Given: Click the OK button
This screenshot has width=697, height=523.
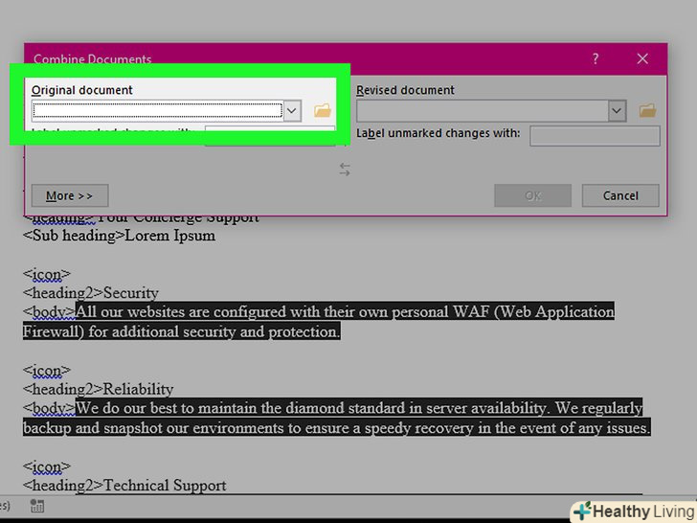Looking at the screenshot, I should click(533, 195).
